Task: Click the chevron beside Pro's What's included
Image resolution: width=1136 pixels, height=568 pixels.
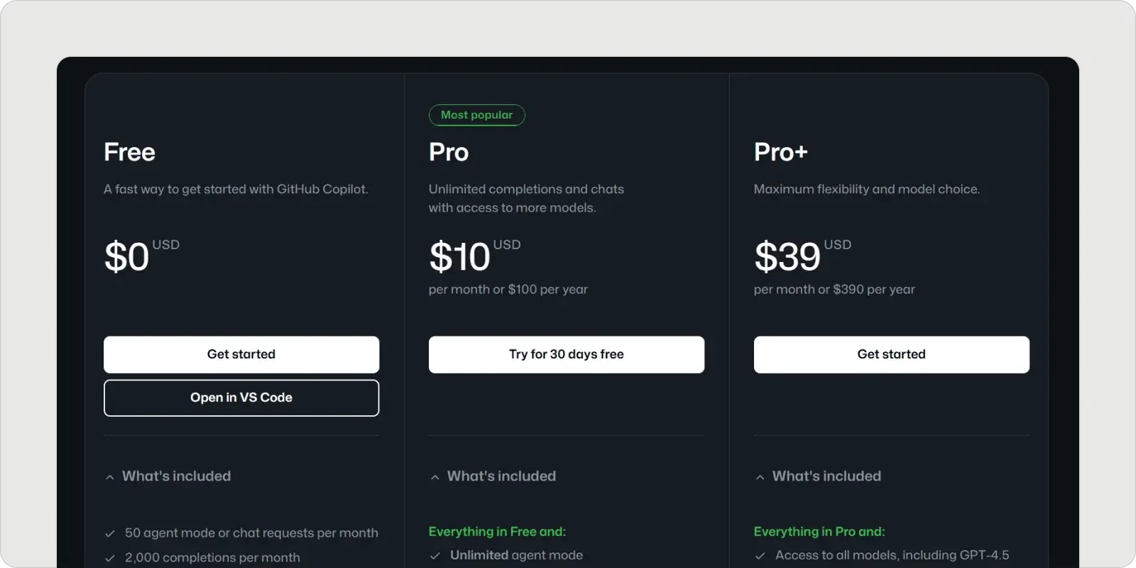Action: click(435, 476)
